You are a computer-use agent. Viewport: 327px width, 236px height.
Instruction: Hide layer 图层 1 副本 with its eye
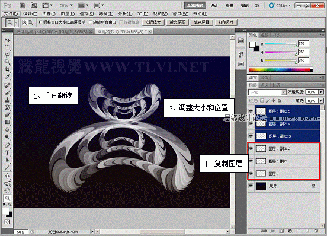pos(251,161)
